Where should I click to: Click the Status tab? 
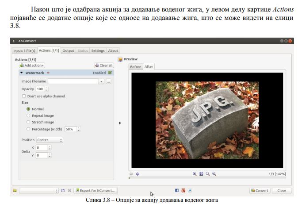83,50
